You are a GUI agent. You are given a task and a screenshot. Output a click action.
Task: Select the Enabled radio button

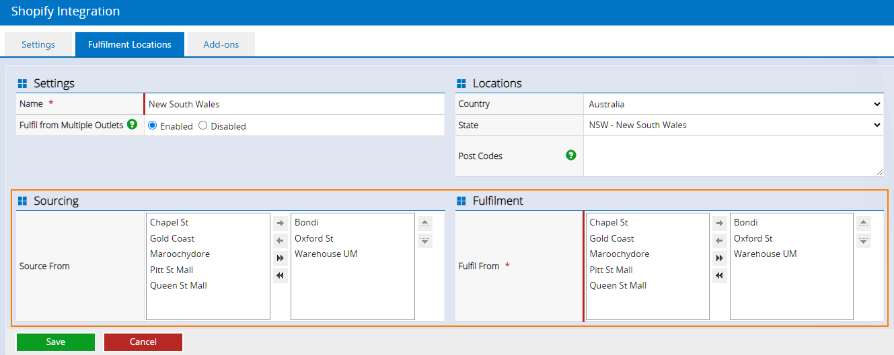tap(153, 125)
